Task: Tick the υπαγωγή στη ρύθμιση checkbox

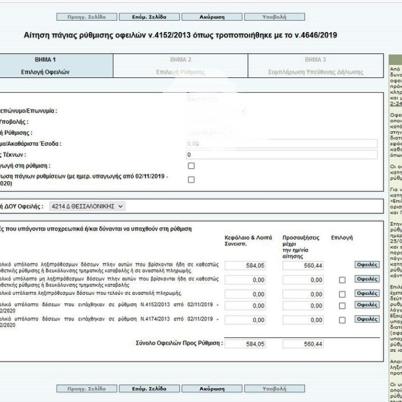Action: [x=191, y=166]
